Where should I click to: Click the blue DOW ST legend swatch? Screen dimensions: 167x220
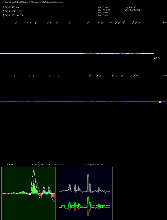(x=3, y=7)
